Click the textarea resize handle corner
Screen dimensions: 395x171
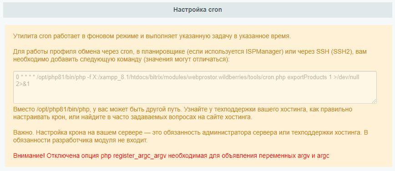(x=375, y=101)
